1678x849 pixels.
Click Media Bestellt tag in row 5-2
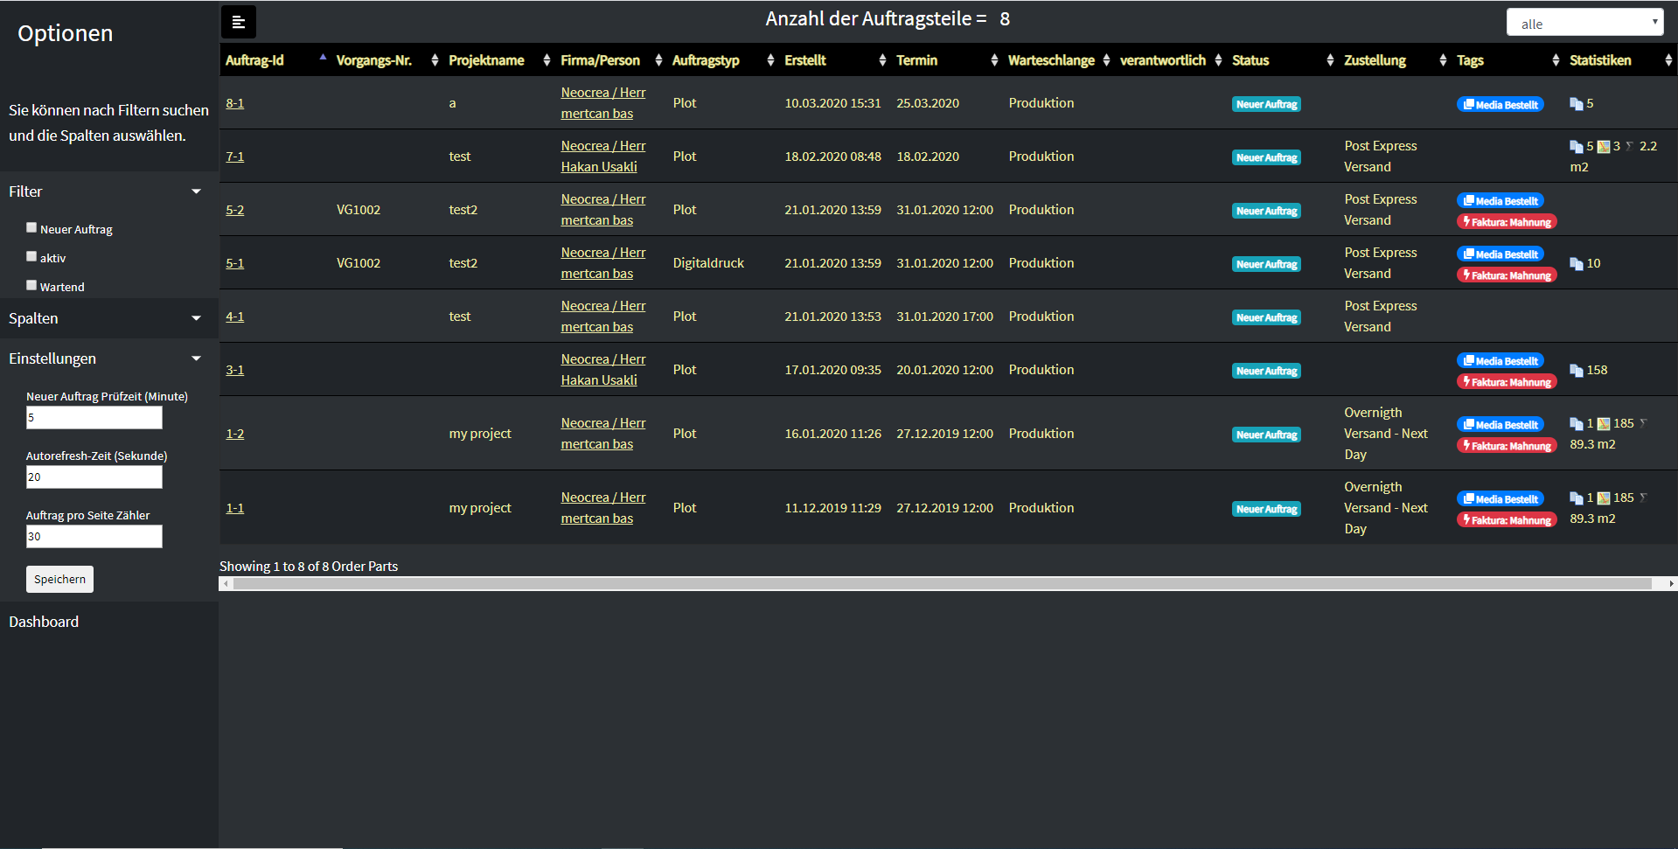point(1500,201)
